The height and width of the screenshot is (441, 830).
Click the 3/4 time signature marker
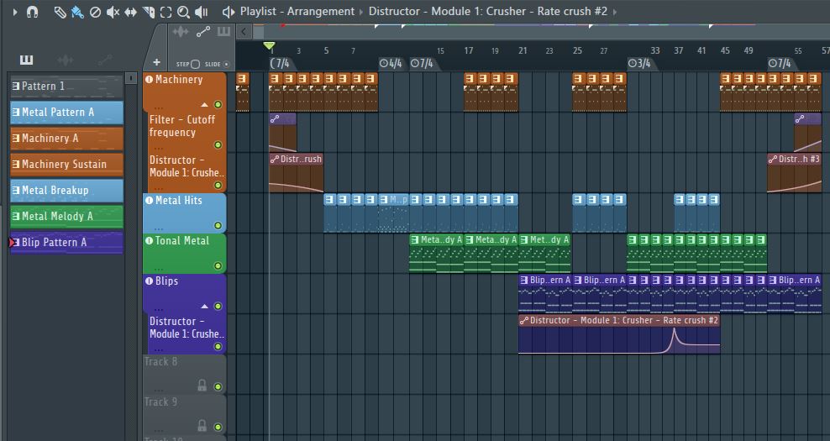[640, 64]
